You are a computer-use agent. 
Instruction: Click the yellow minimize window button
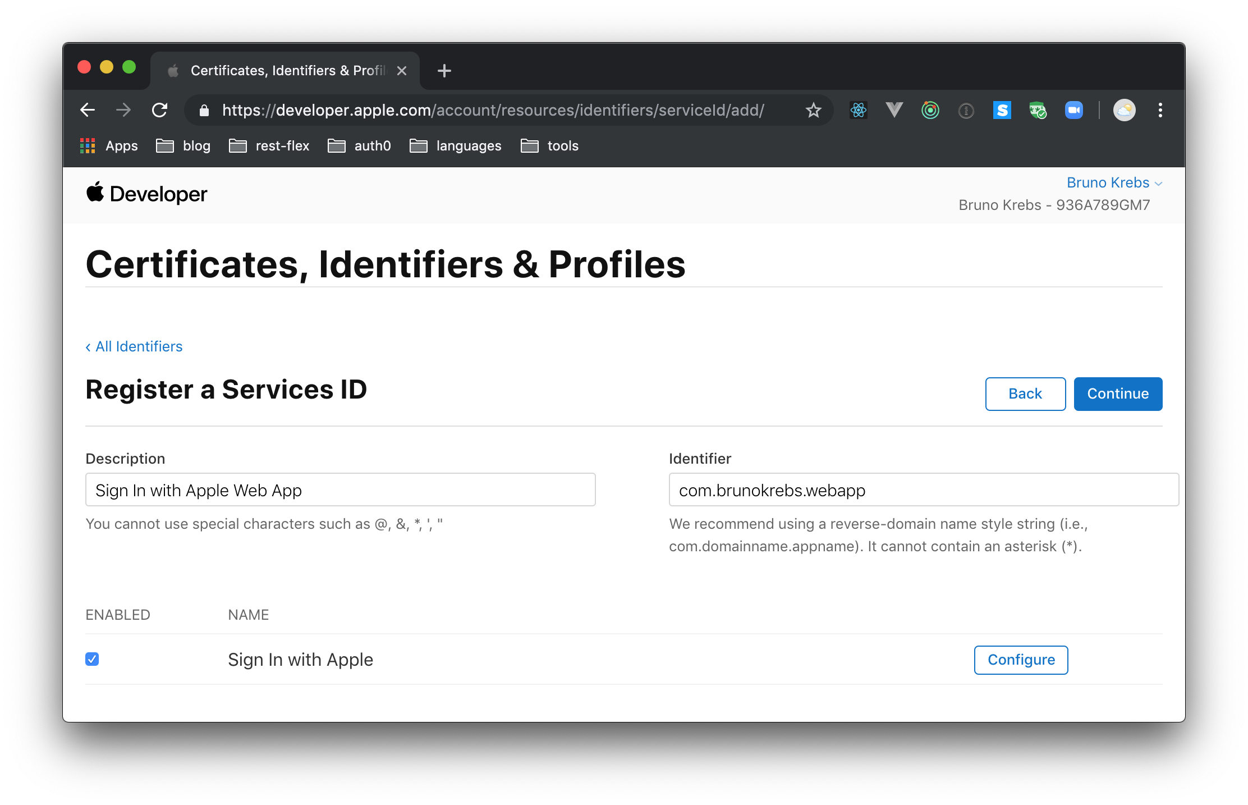point(107,67)
